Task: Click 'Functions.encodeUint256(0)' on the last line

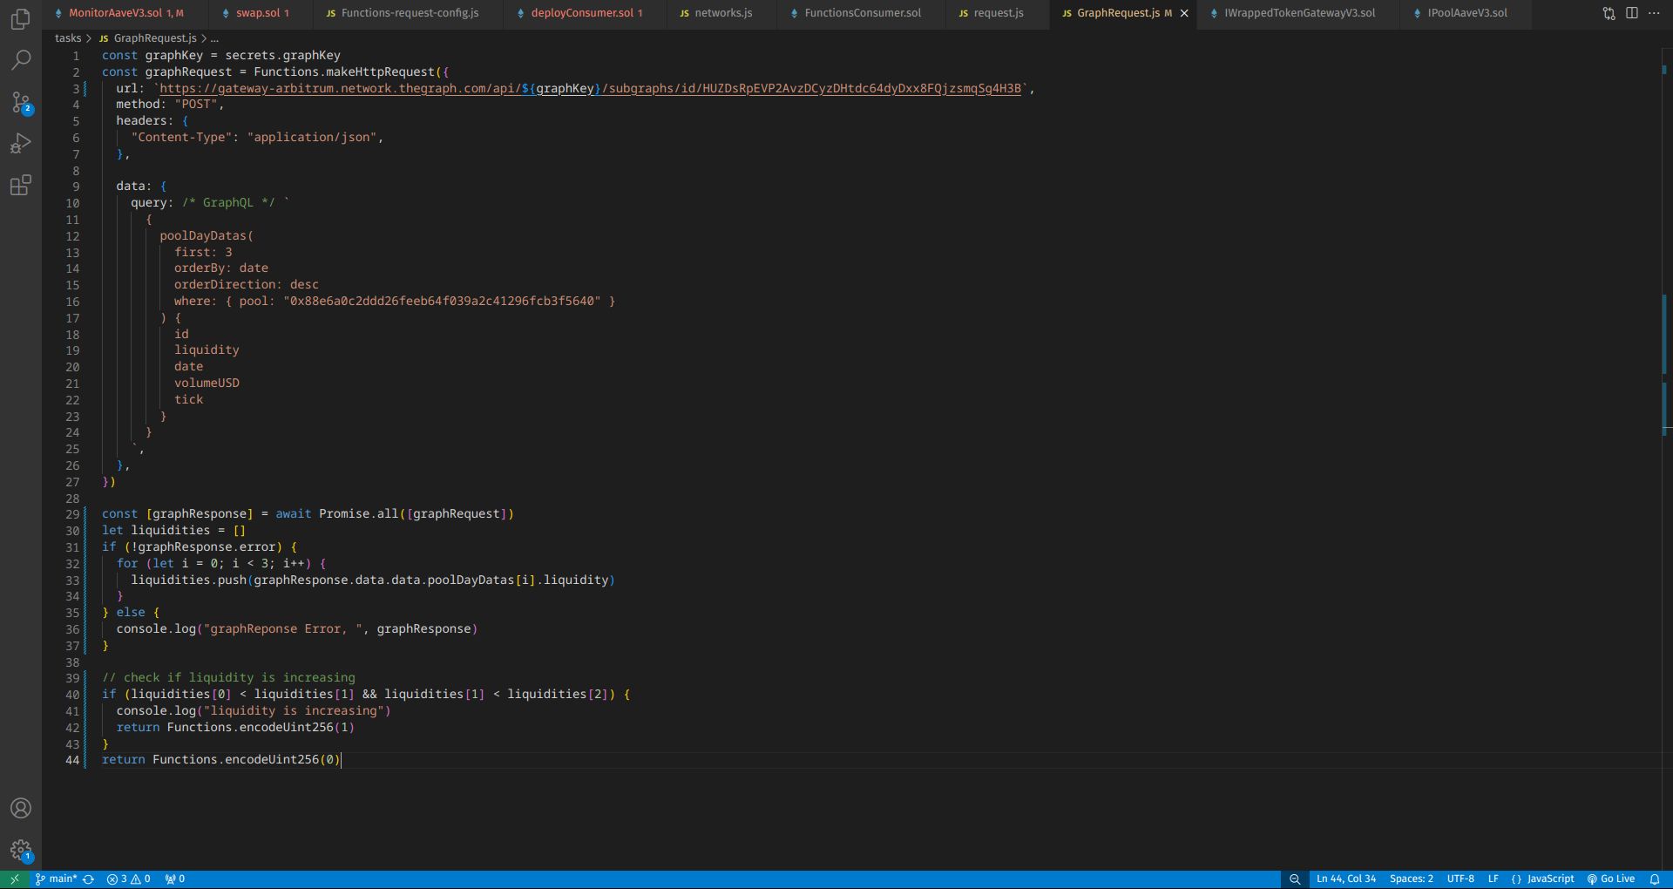Action: coord(247,760)
